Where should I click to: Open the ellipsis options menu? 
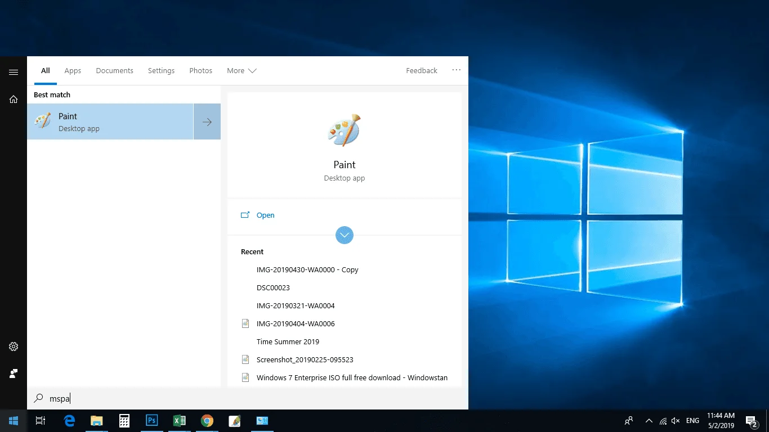tap(456, 70)
